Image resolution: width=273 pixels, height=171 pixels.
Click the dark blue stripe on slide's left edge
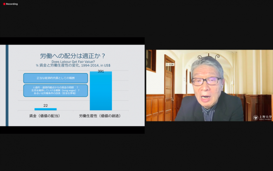[x=7, y=85]
